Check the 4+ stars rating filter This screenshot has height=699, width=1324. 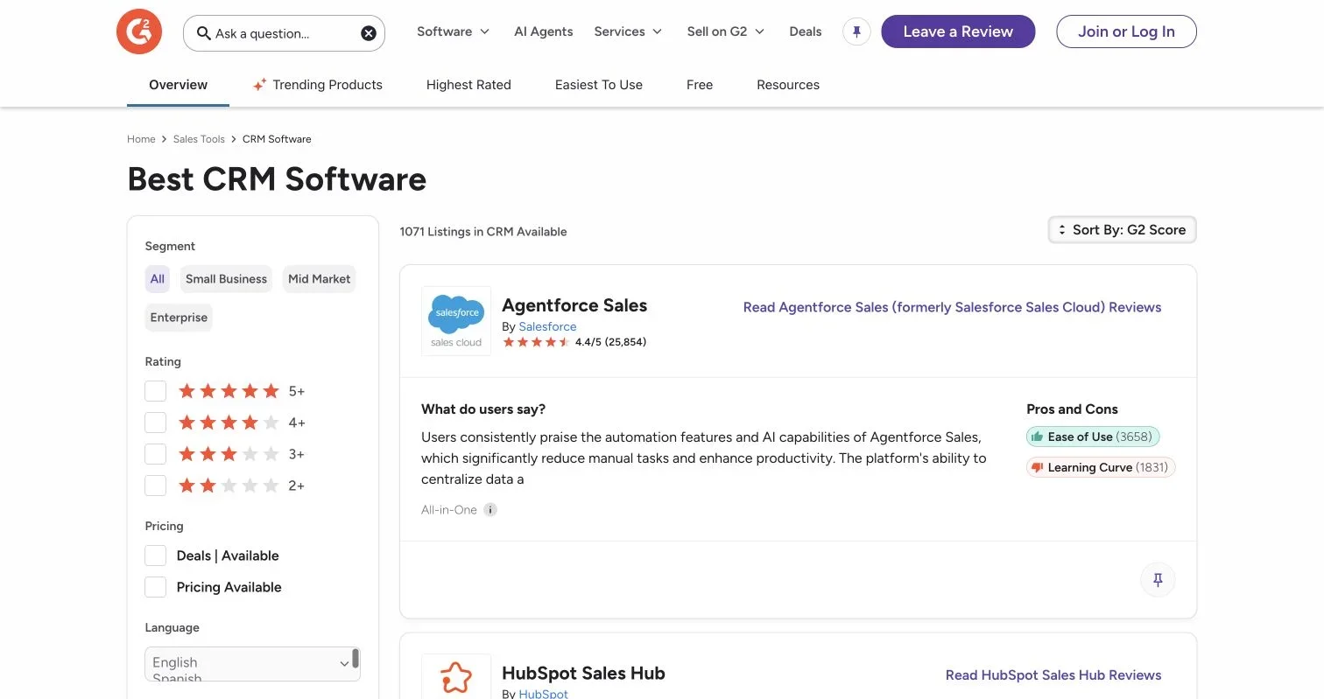[156, 423]
